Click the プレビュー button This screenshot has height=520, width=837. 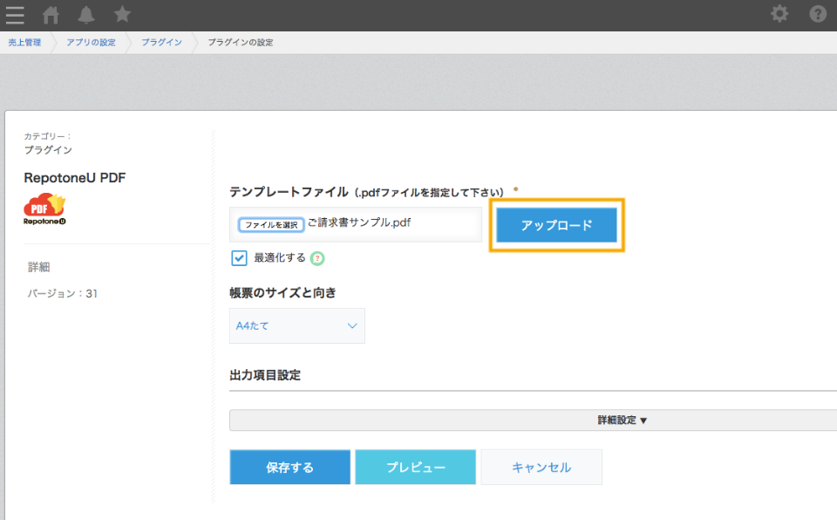pos(415,467)
